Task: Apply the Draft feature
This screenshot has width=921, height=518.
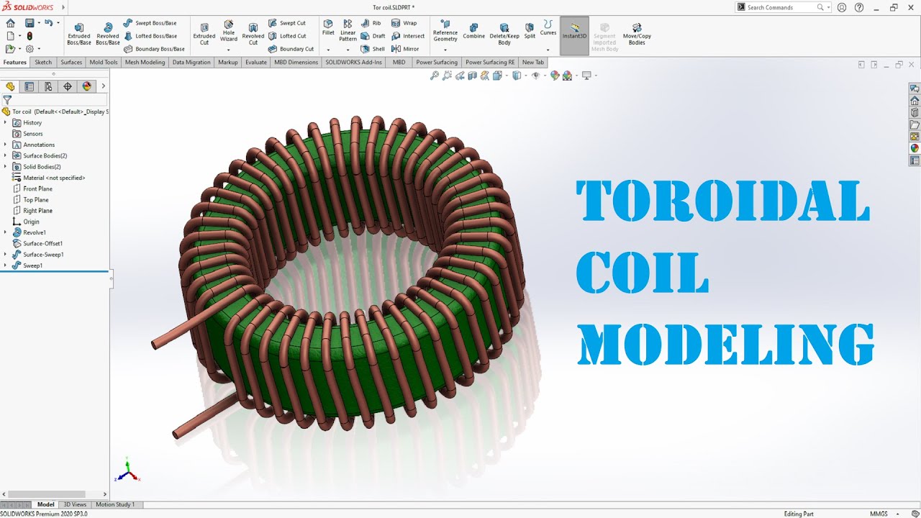Action: (373, 36)
